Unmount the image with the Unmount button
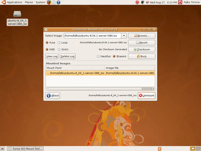This screenshot has width=201, height=151. coord(146,96)
